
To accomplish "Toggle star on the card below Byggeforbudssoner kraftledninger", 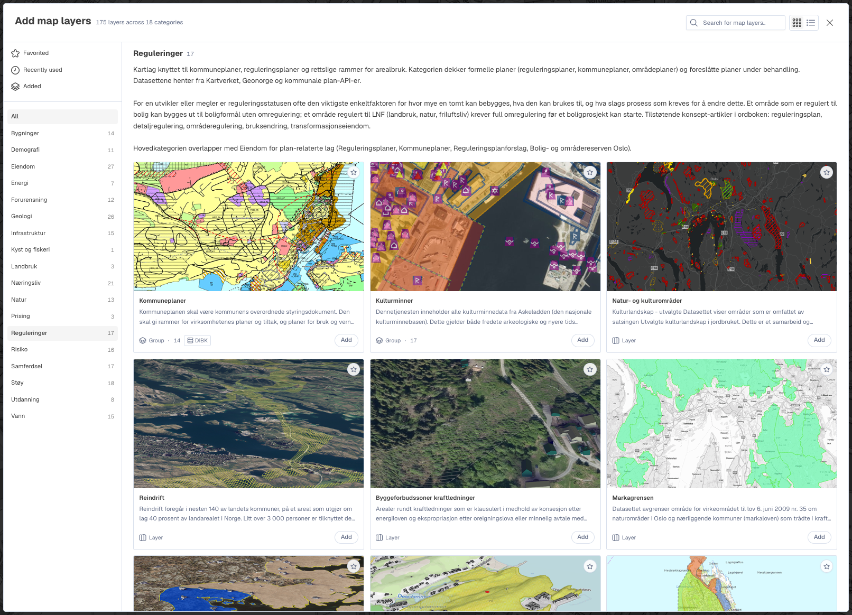I will click(590, 566).
